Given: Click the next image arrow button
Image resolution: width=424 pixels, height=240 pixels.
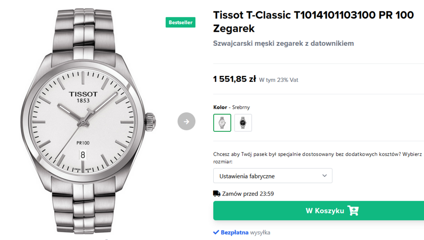Looking at the screenshot, I should tap(187, 122).
